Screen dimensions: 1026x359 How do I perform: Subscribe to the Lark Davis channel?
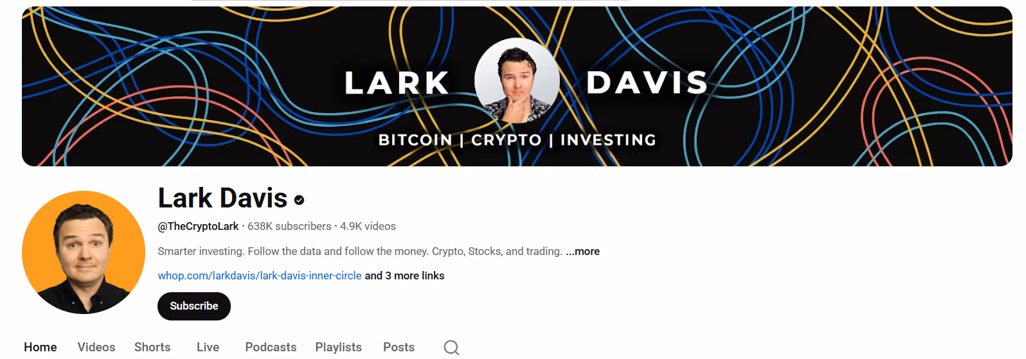point(194,306)
